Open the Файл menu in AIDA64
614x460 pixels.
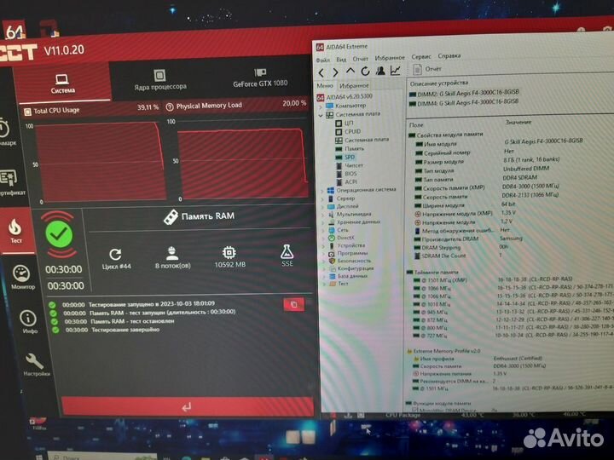tap(322, 60)
